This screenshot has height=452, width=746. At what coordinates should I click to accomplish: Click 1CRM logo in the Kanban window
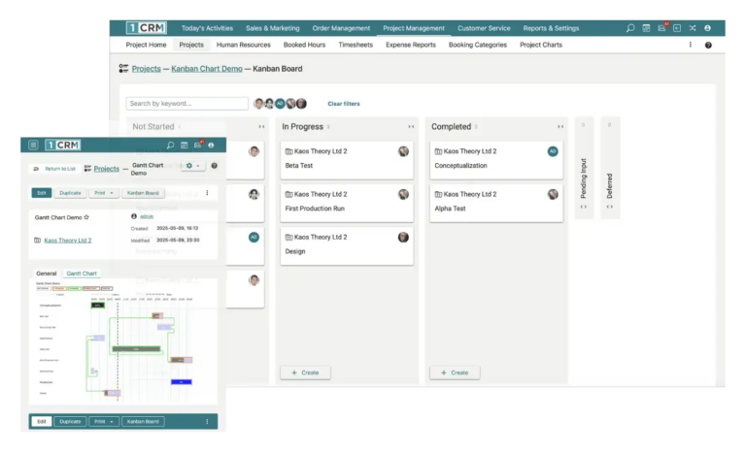pos(146,28)
